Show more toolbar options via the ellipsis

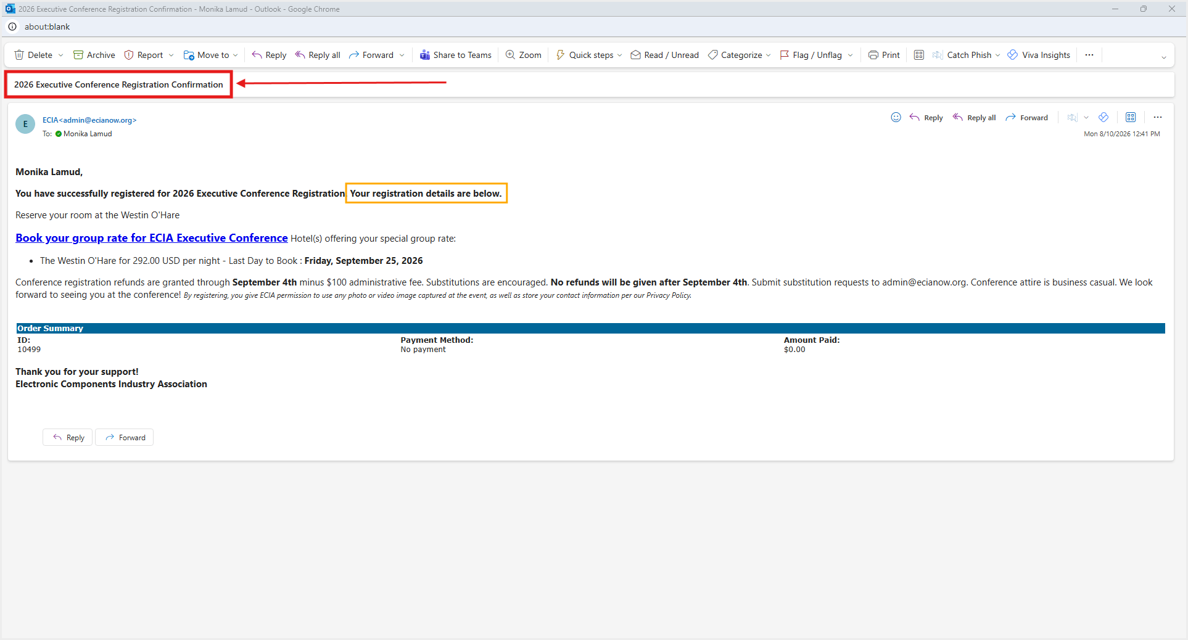(x=1089, y=55)
